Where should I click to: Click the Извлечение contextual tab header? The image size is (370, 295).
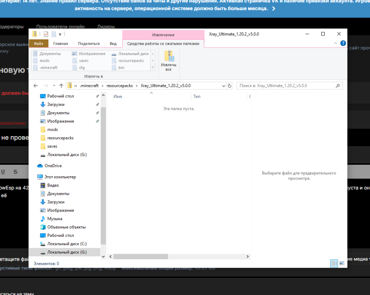click(163, 35)
